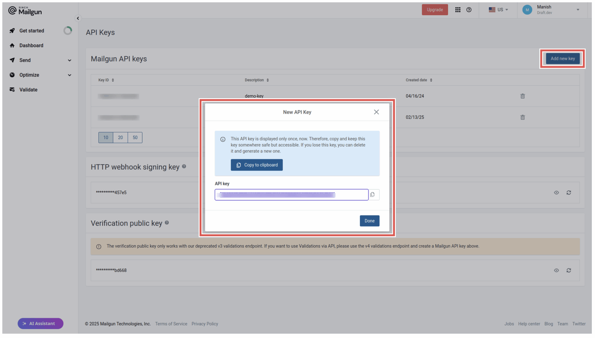Click the Sinch Mailgun logo
Image resolution: width=595 pixels, height=338 pixels.
[25, 10]
